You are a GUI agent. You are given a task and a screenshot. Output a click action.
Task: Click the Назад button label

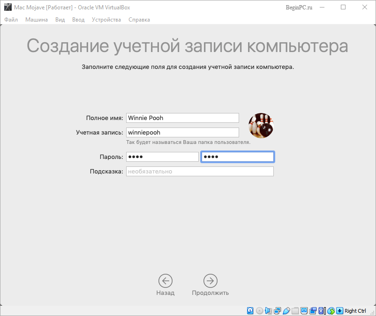point(165,293)
